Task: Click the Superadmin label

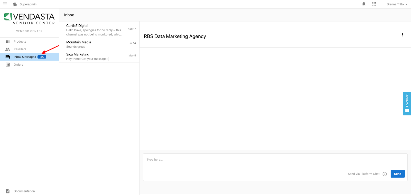Action: click(28, 4)
